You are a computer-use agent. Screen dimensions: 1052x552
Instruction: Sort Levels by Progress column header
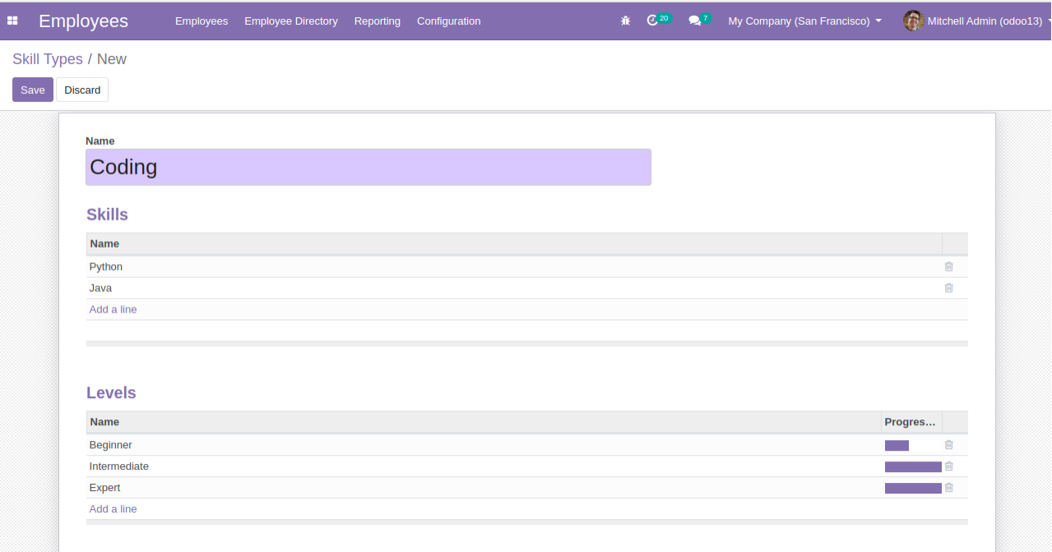[911, 422]
